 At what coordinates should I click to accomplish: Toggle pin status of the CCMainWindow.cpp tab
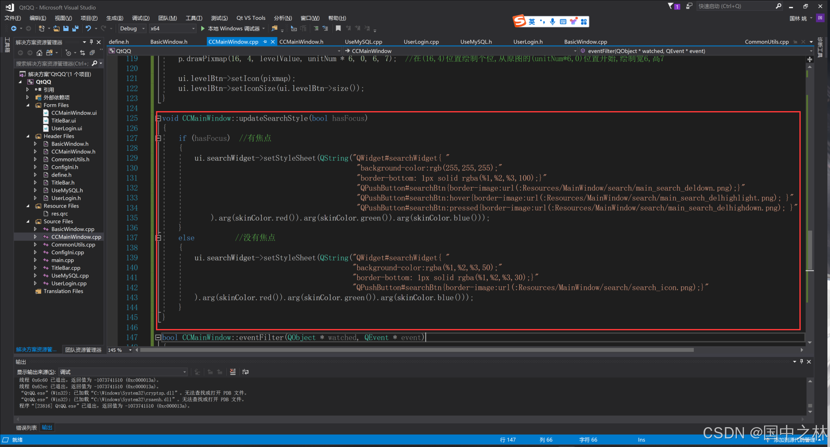pos(265,42)
